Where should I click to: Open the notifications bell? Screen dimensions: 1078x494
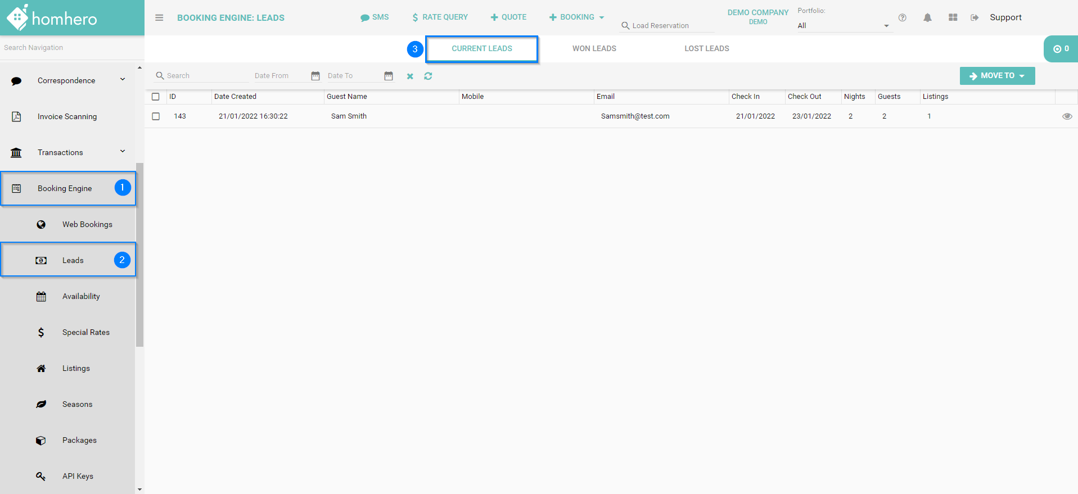(x=927, y=18)
